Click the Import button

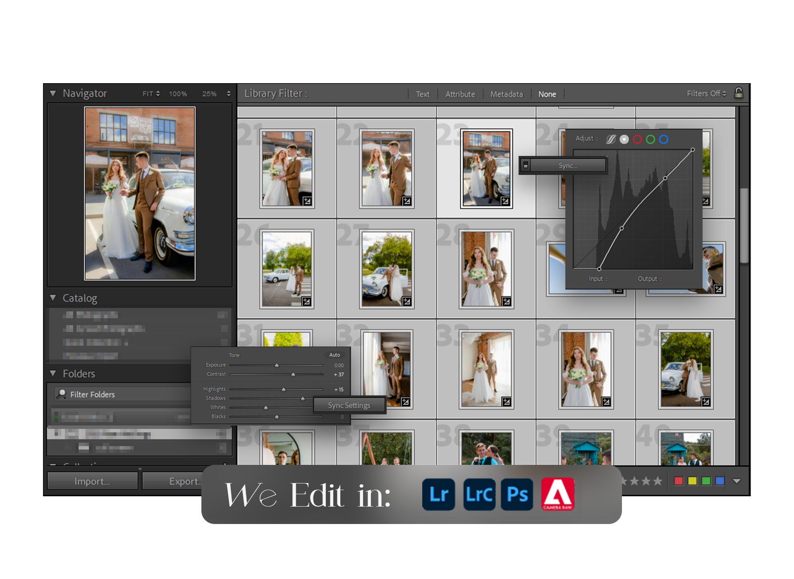coord(92,481)
